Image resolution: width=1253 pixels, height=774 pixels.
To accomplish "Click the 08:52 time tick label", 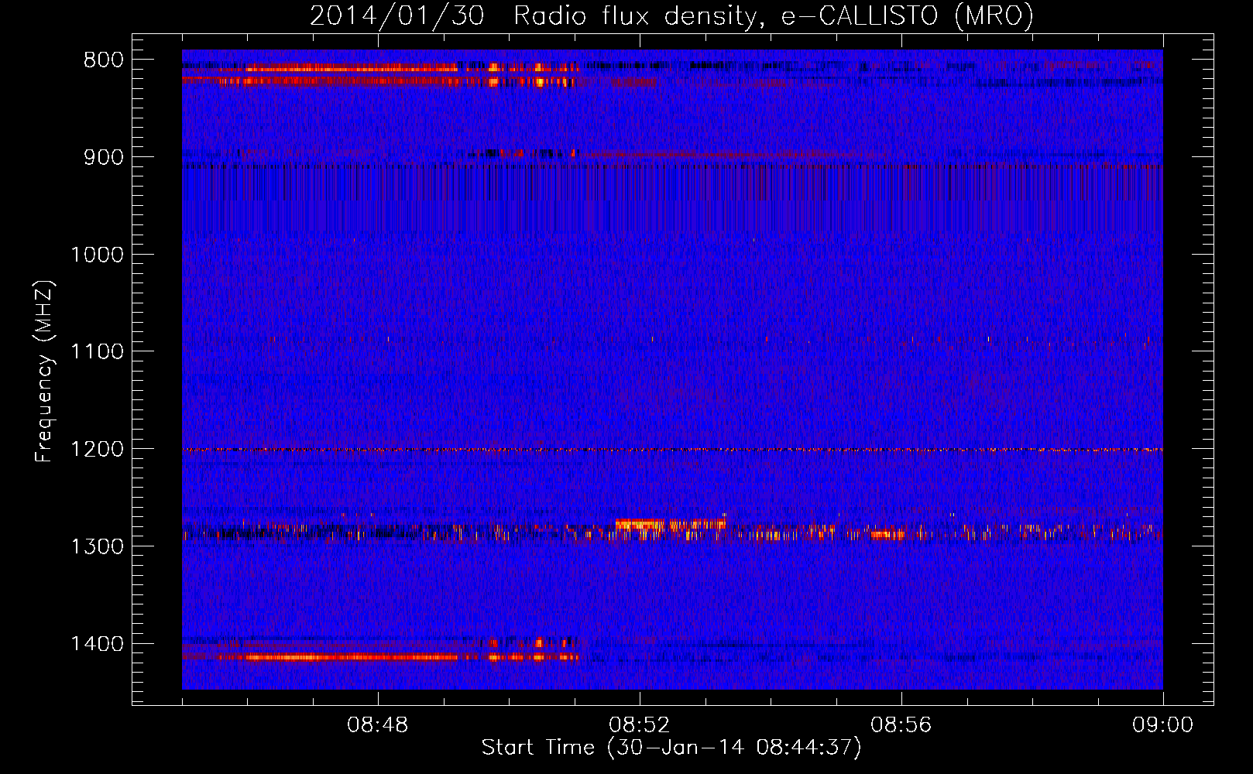I will 640,725.
